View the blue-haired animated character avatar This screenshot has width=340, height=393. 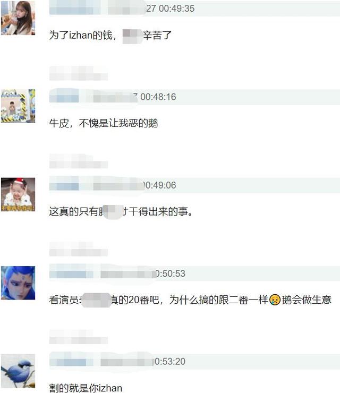click(18, 283)
